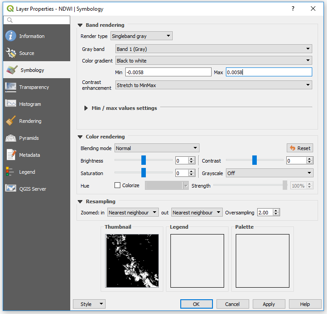Viewport: 327px width, 314px height.
Task: Enable the Colorize checkbox
Action: point(118,185)
